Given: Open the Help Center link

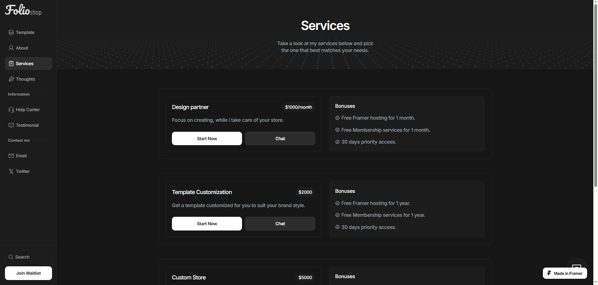Looking at the screenshot, I should tap(28, 110).
